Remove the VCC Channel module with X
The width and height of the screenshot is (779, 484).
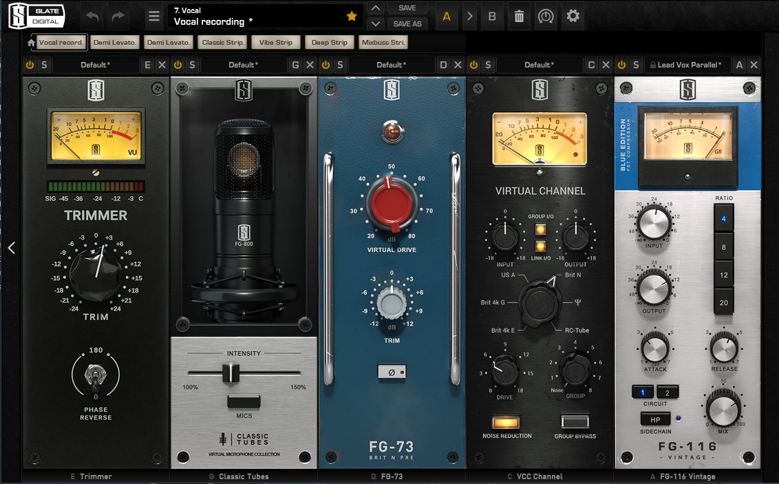pos(606,65)
